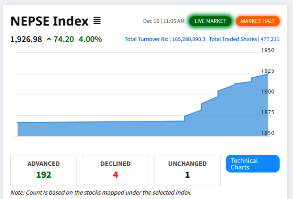The width and height of the screenshot is (293, 199).
Task: Click the green up arrow indicator
Action: point(49,39)
